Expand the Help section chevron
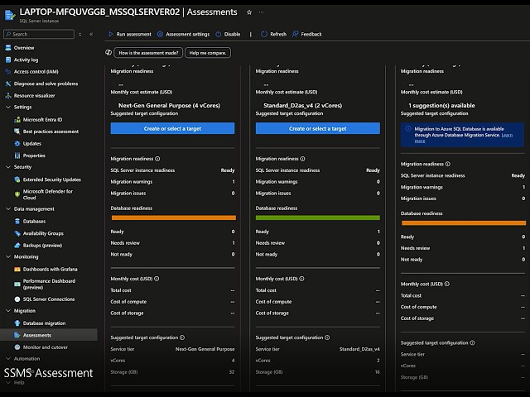This screenshot has width=530, height=397. pyautogui.click(x=8, y=382)
